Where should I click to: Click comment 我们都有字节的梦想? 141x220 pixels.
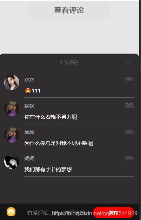[x=48, y=170]
